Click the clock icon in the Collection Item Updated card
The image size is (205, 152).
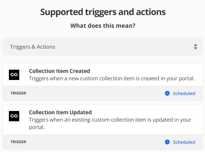(x=167, y=142)
